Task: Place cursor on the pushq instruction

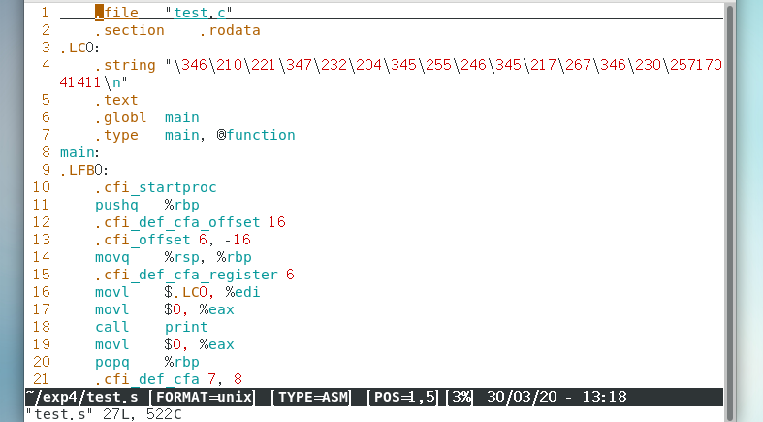Action: pos(116,205)
